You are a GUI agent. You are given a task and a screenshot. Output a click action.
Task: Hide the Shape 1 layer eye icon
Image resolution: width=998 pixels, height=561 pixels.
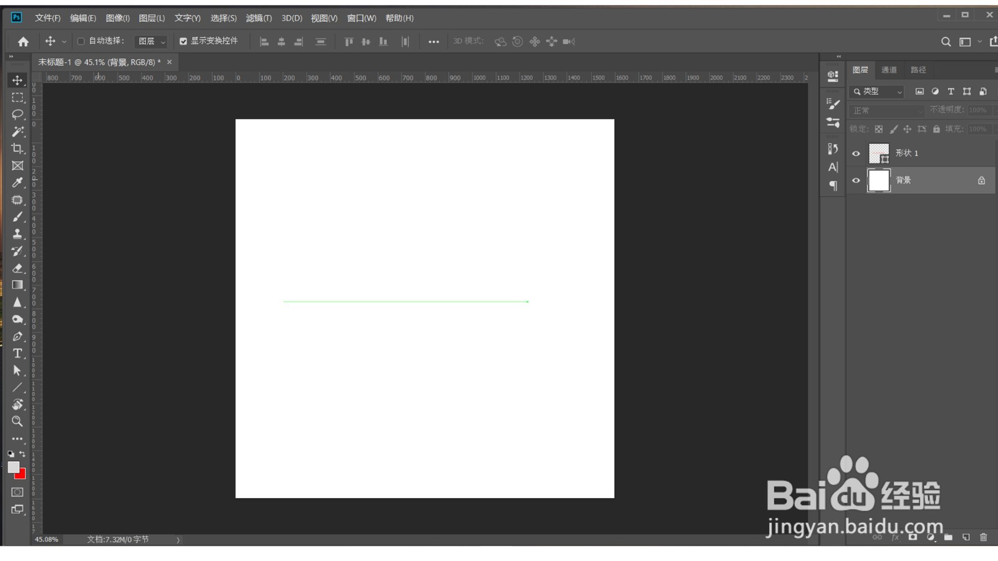(x=856, y=153)
